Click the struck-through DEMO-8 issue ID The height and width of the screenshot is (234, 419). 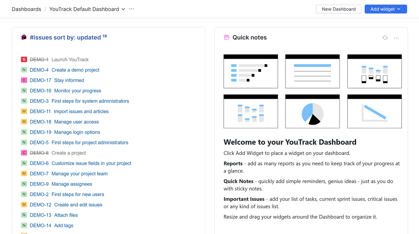pos(39,153)
